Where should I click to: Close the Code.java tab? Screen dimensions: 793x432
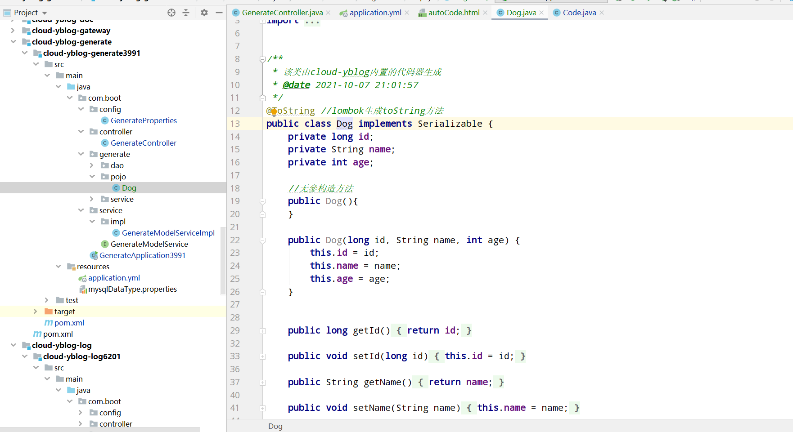(602, 13)
